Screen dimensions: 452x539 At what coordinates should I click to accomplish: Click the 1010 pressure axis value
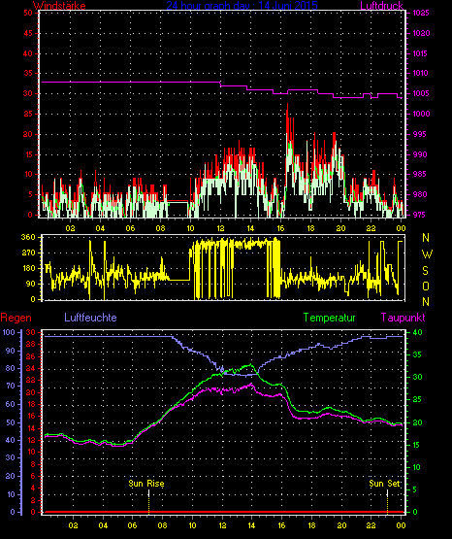click(420, 73)
